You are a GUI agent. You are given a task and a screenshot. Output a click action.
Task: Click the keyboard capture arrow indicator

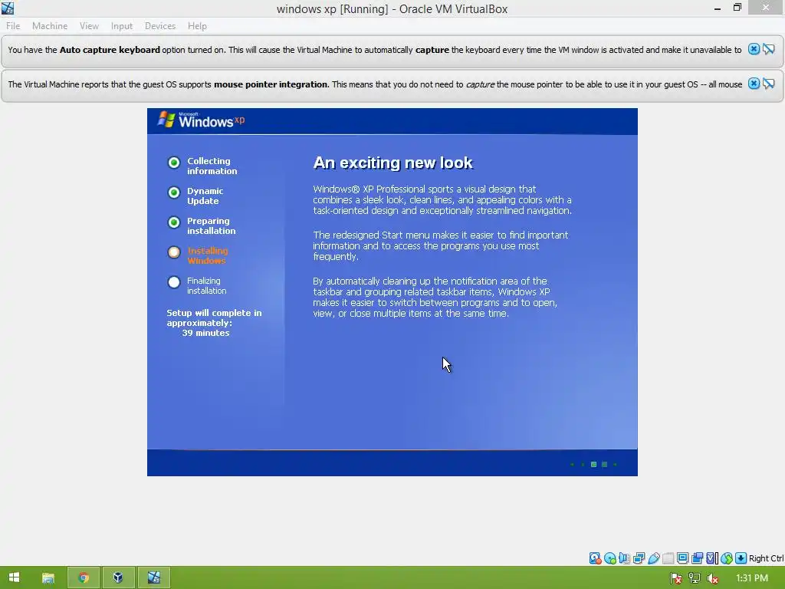point(741,558)
